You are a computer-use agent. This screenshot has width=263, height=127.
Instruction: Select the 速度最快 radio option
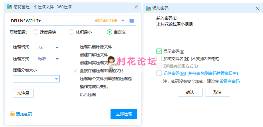click(36, 32)
